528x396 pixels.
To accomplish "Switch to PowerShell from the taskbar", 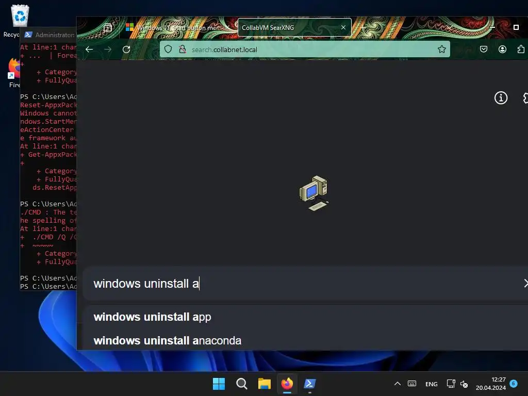I will [310, 384].
